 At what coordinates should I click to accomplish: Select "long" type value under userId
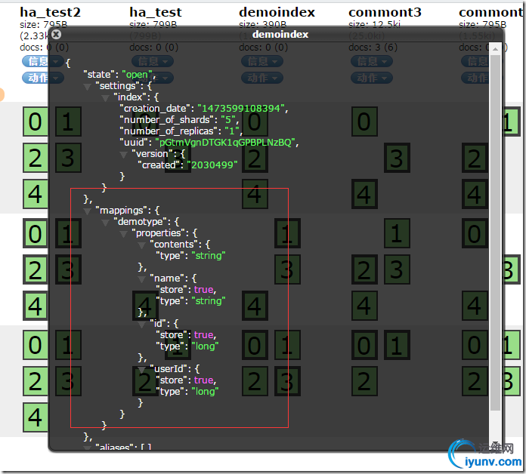[x=205, y=391]
